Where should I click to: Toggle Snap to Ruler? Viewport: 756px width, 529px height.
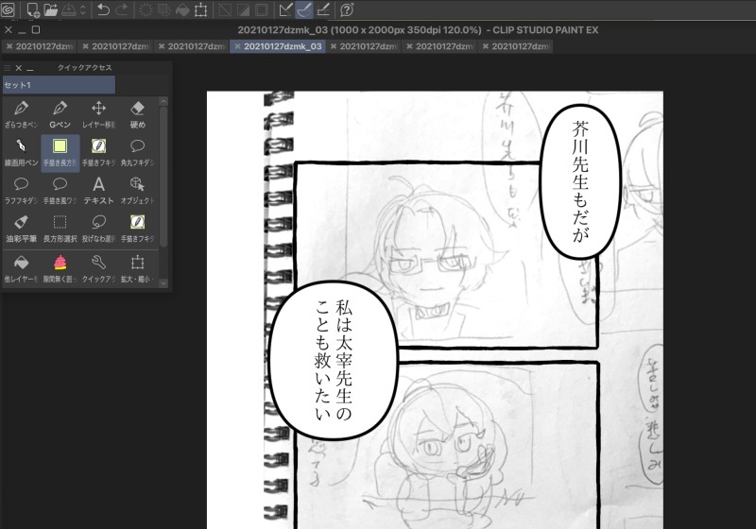click(x=286, y=9)
